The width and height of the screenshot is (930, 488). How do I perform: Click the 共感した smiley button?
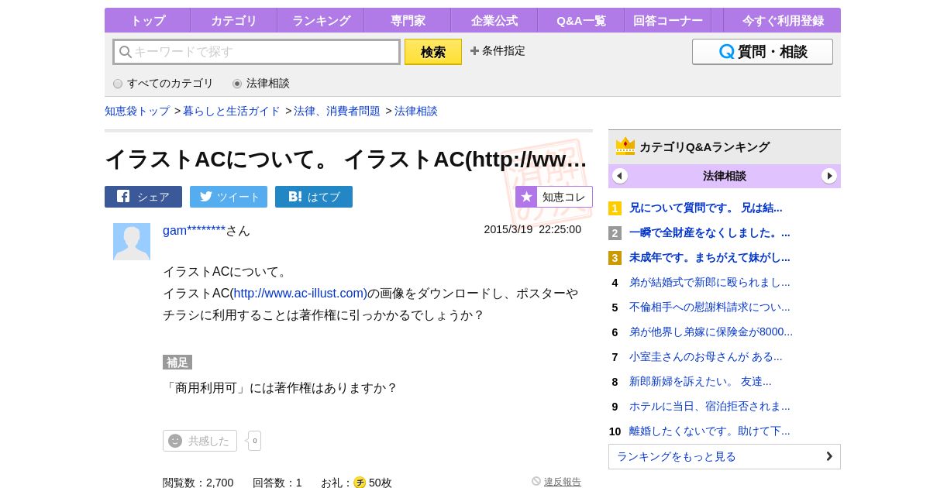(200, 441)
